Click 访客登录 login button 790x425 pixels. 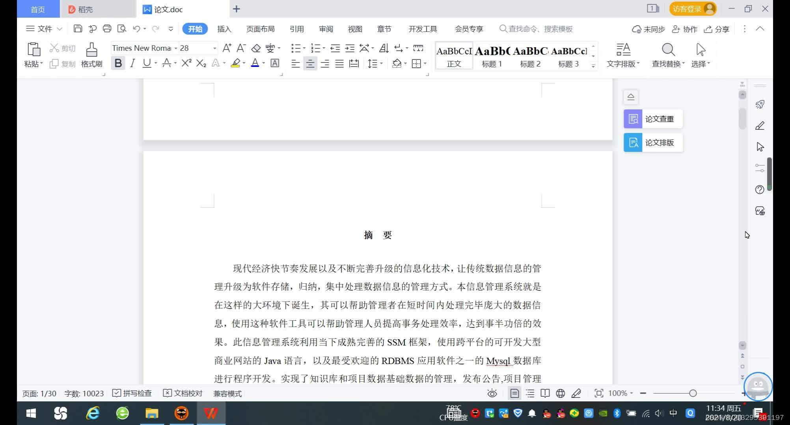coord(693,9)
